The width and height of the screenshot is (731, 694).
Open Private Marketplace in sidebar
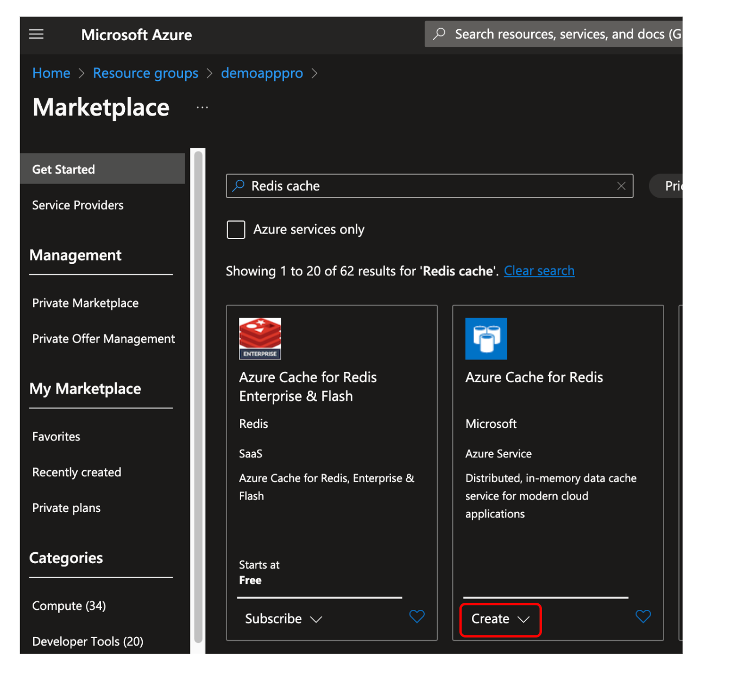(85, 303)
